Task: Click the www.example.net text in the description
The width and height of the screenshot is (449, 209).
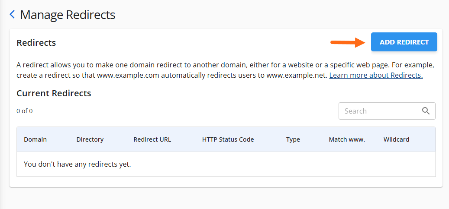Action: click(296, 75)
